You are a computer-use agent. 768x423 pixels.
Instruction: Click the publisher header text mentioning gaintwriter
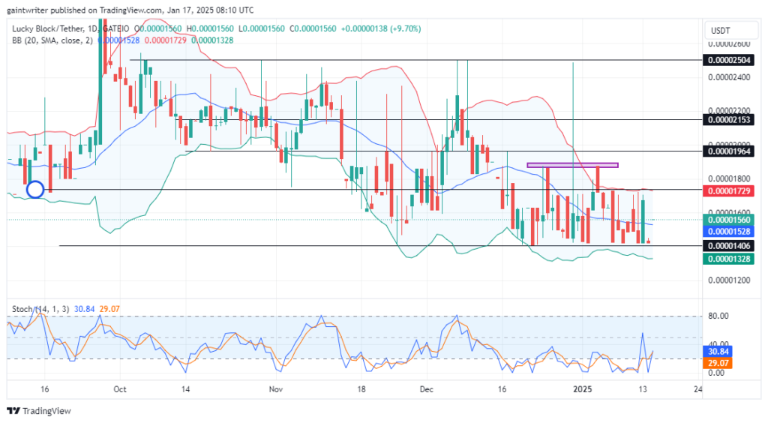(x=130, y=10)
